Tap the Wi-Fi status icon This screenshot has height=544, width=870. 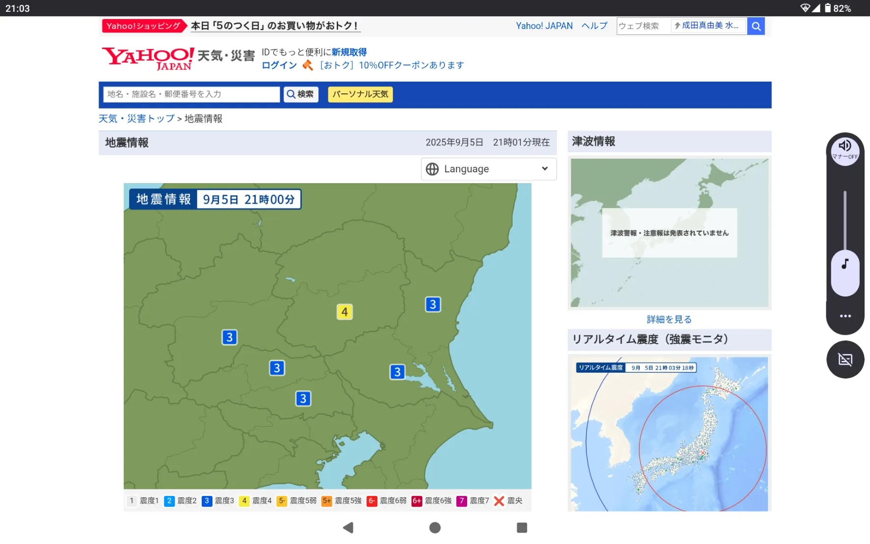(x=805, y=8)
